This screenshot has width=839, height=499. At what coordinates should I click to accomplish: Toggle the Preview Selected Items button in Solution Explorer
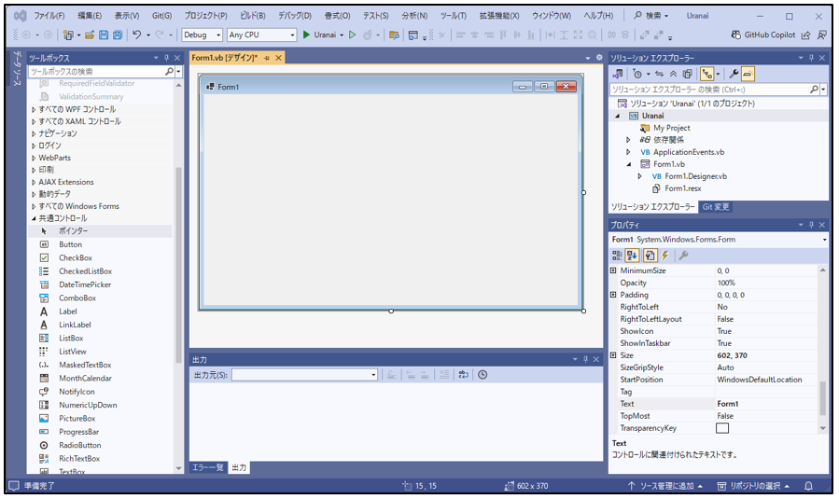click(748, 74)
